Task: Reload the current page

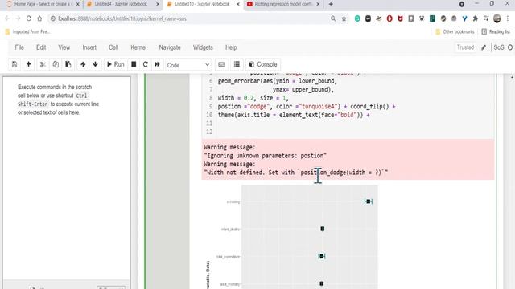Action: (29, 18)
